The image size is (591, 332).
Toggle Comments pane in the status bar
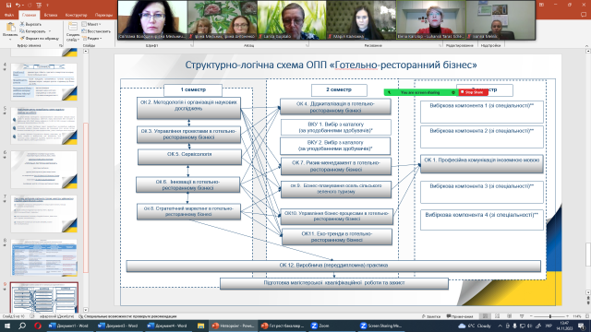(460, 316)
